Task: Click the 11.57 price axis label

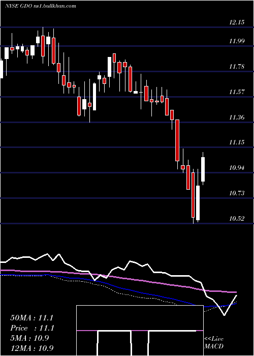Action: coord(237,92)
